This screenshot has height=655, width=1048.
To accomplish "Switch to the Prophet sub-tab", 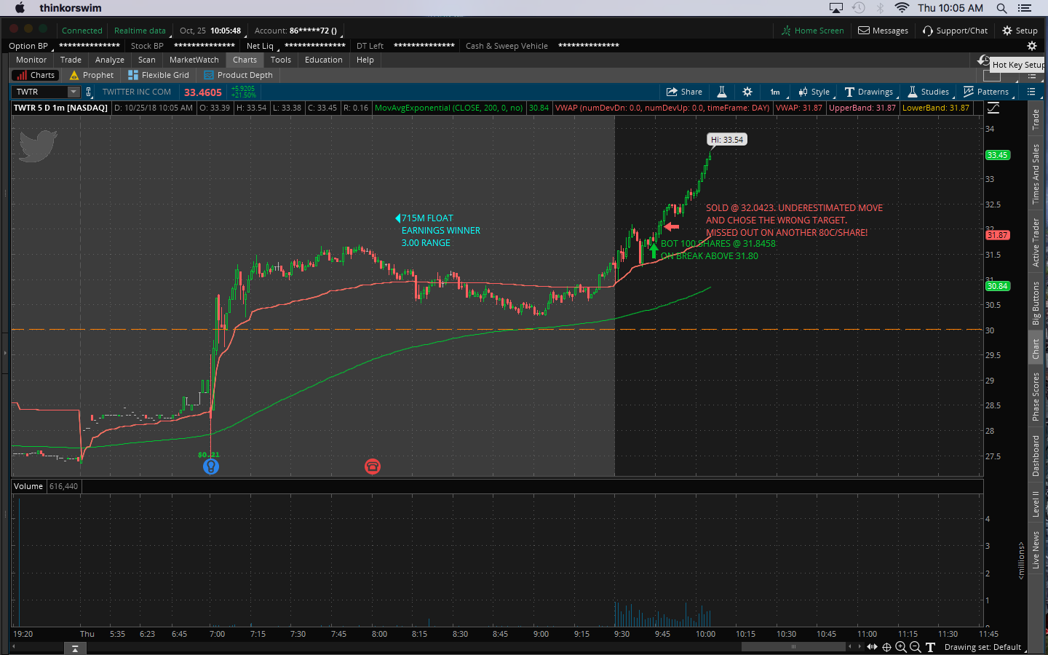I will pyautogui.click(x=92, y=75).
